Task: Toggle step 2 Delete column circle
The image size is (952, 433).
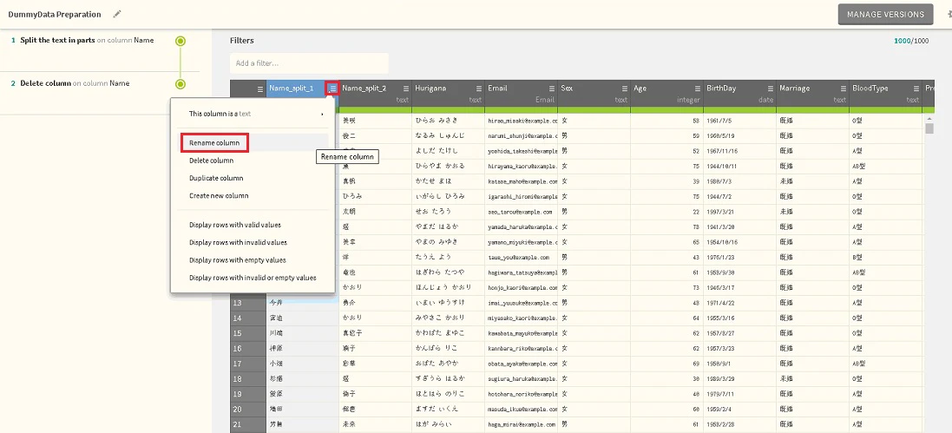Action: point(181,84)
